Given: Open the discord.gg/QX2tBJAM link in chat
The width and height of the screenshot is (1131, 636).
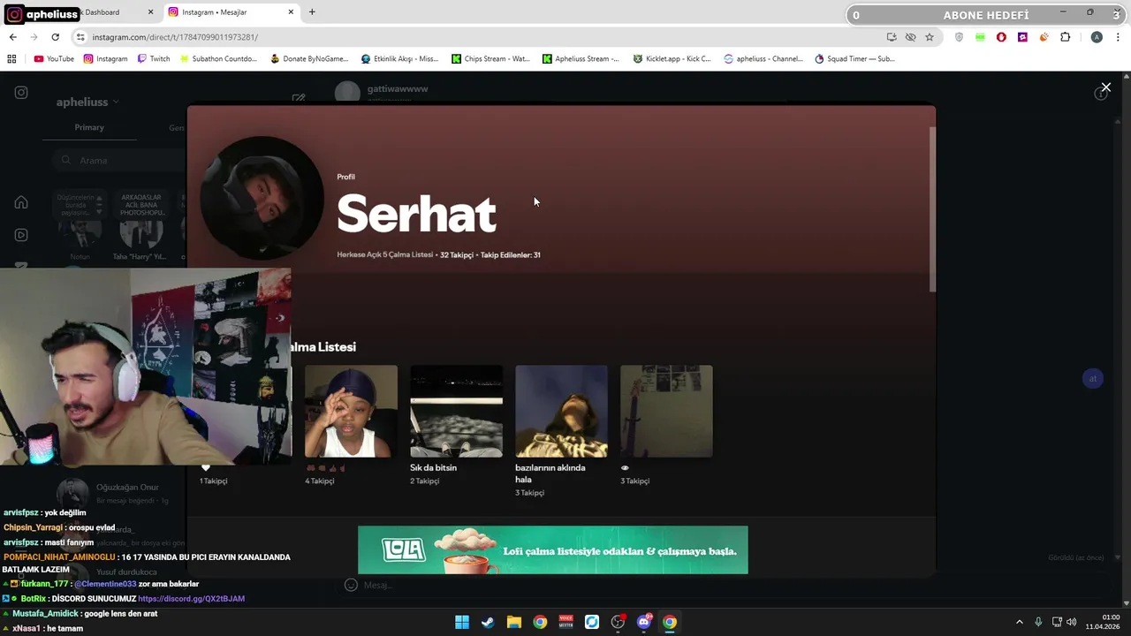Looking at the screenshot, I should point(191,599).
